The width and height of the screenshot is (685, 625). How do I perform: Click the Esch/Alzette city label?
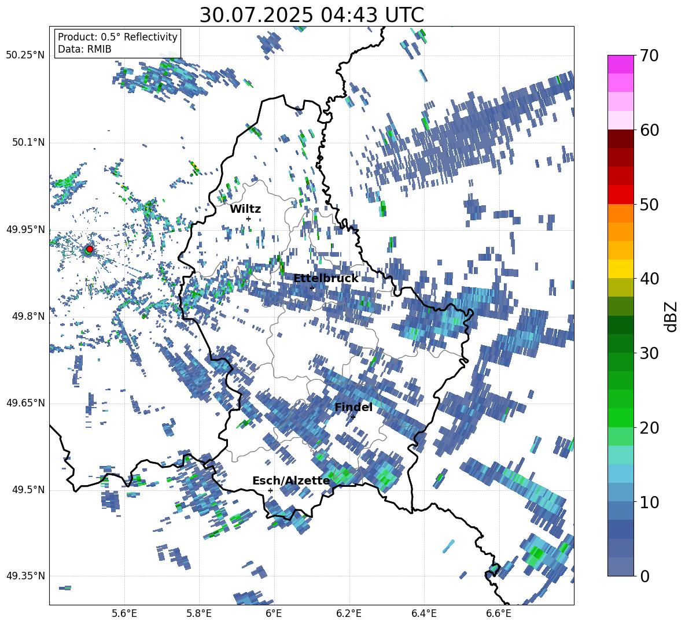coord(291,480)
